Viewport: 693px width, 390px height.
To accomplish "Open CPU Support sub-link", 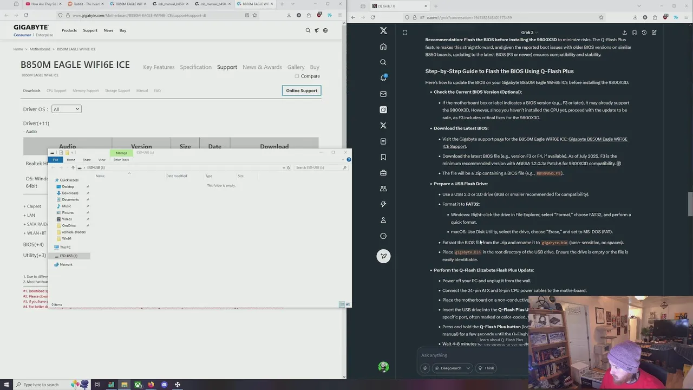I will point(56,90).
